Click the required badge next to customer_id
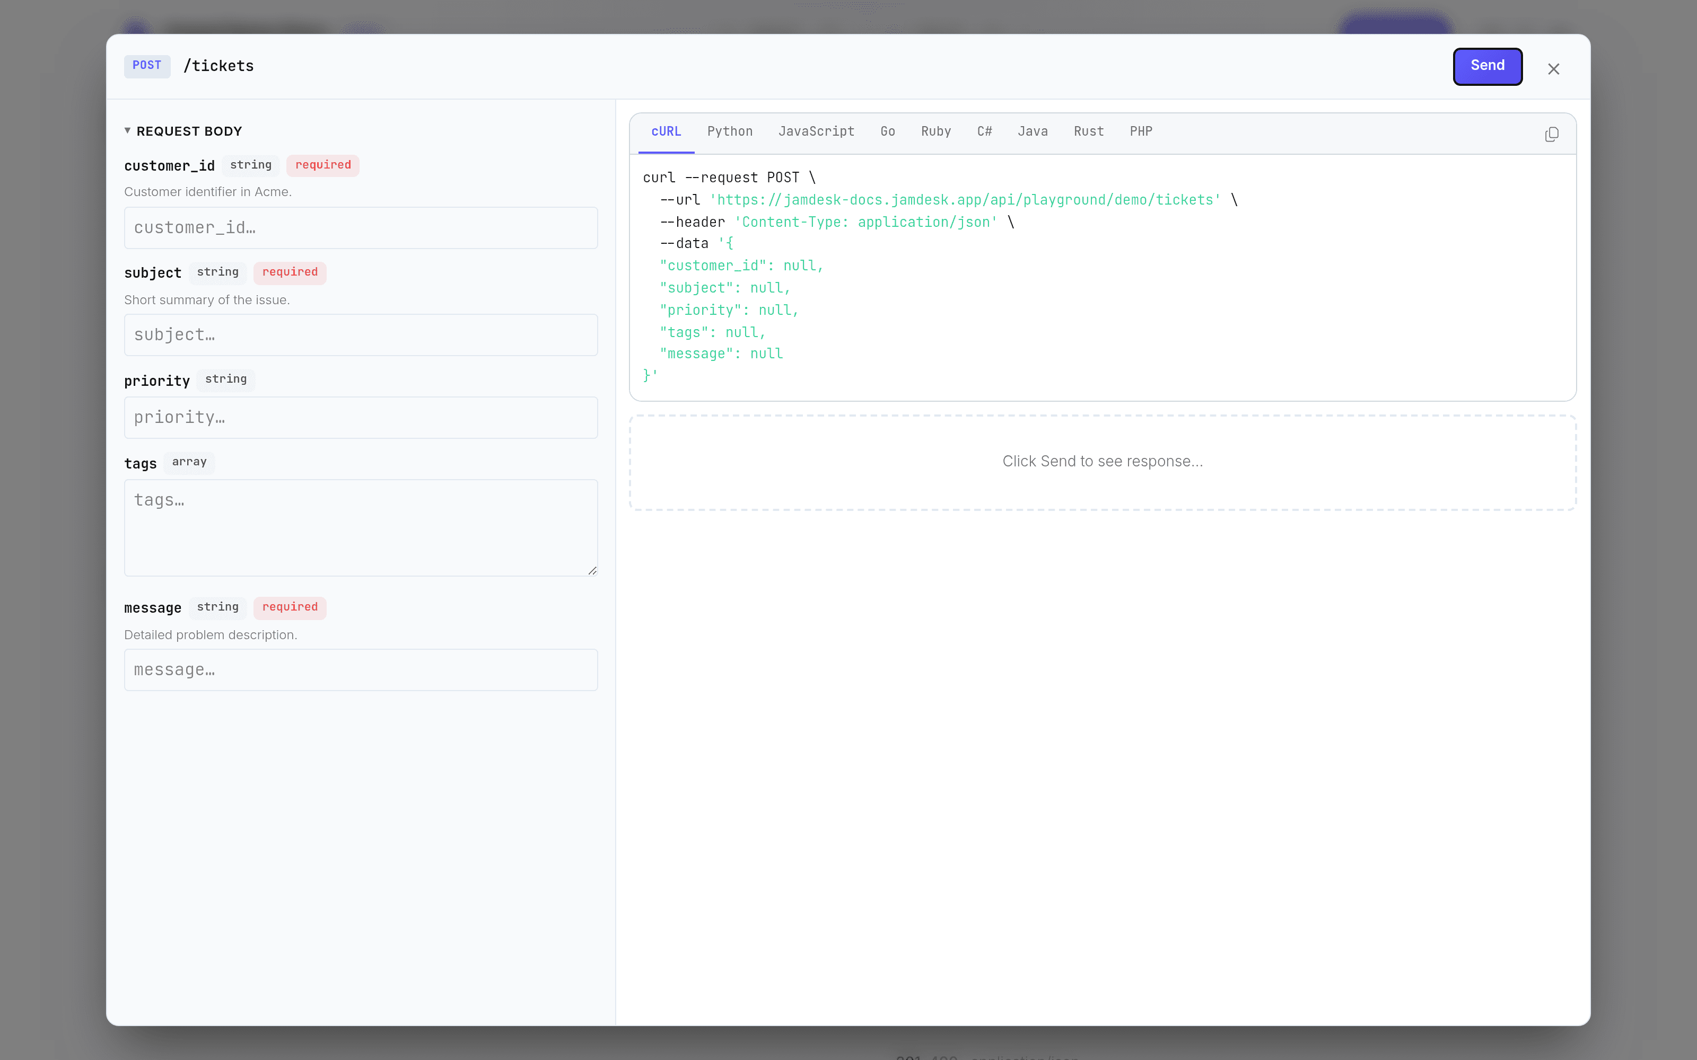Screen dimensions: 1697x1060 [x=322, y=165]
